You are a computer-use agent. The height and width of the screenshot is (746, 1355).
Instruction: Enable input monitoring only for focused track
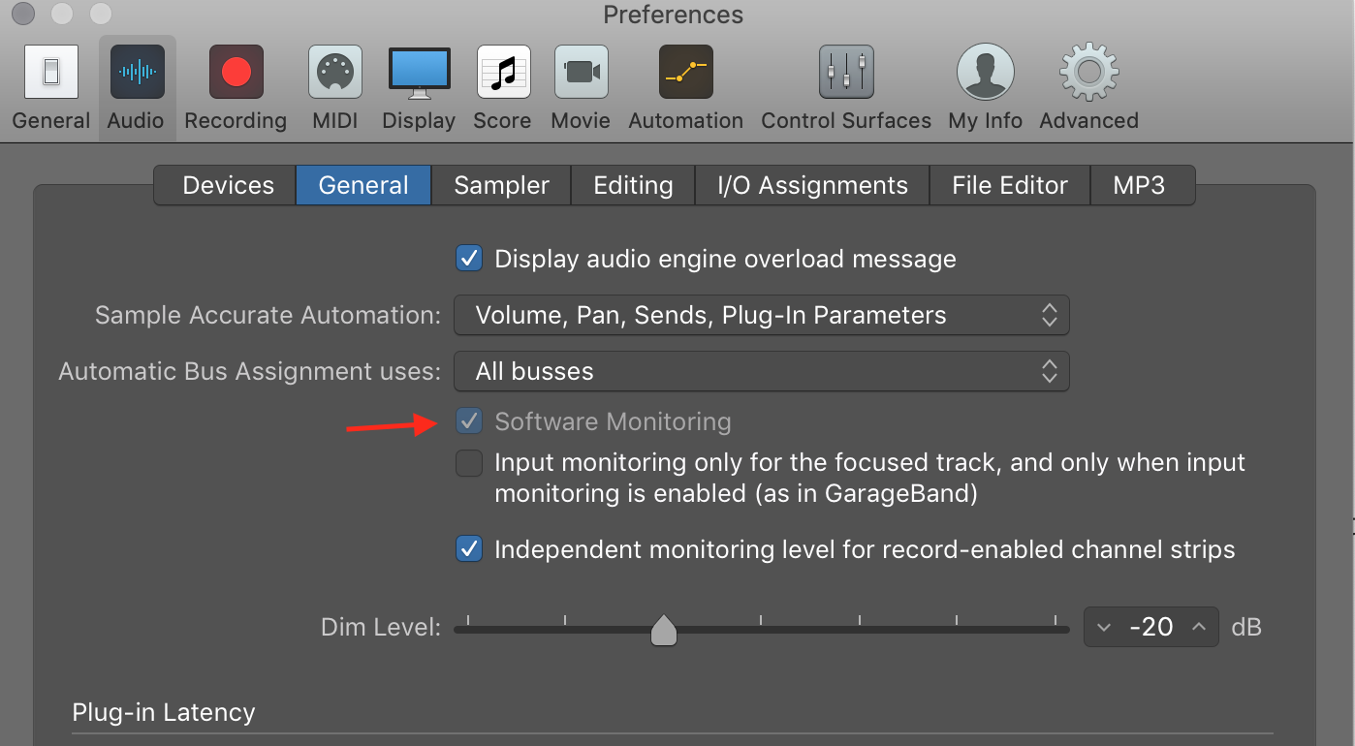(469, 464)
